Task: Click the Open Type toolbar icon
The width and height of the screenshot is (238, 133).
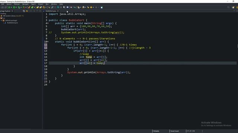Action: 38,7
